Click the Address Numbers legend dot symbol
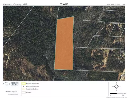This screenshot has height=98, width=128. pyautogui.click(x=24, y=86)
